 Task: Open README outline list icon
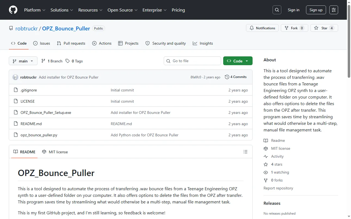point(245,152)
